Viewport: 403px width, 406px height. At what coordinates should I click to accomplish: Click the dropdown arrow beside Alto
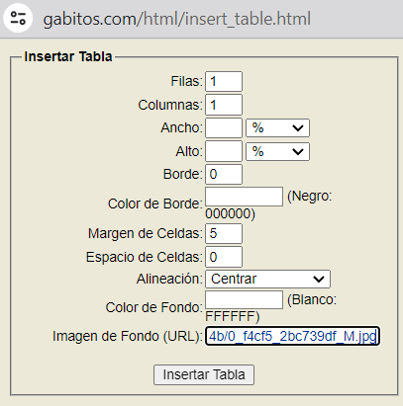[x=298, y=151]
